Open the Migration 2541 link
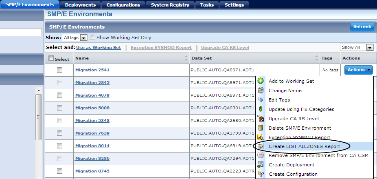Screen dimensions: 377x179 tap(92, 70)
